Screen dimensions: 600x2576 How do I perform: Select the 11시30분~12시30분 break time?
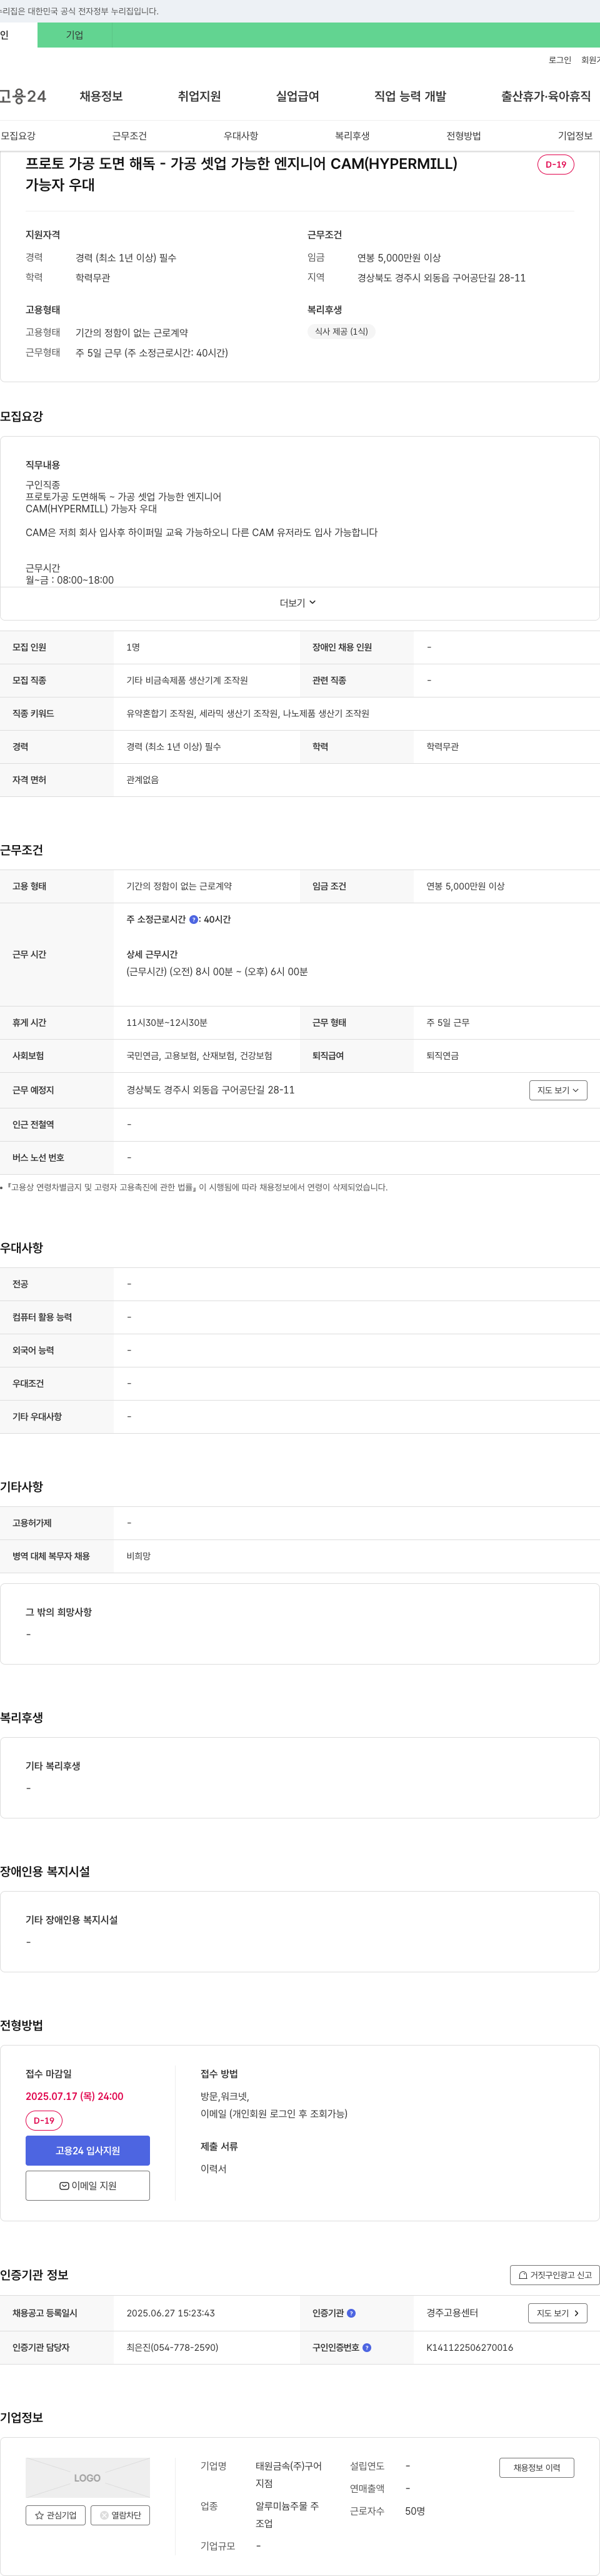pos(167,1022)
